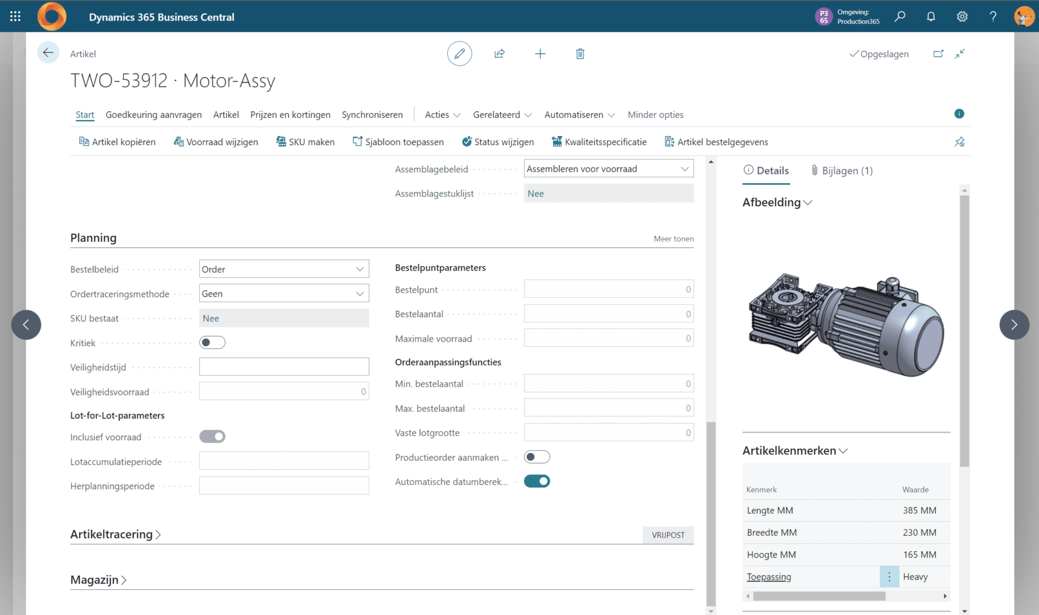Click the plus icon to add new article
1039x615 pixels.
coord(540,54)
